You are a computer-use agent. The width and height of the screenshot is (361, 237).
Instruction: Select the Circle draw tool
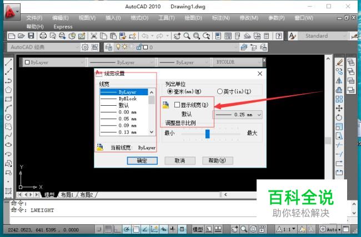[8, 117]
